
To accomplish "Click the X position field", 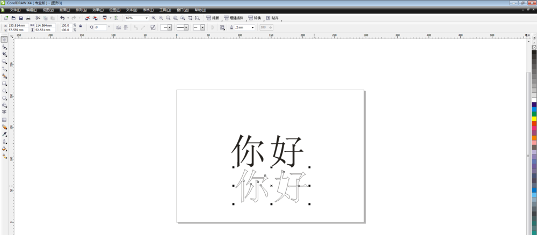I will pyautogui.click(x=18, y=25).
